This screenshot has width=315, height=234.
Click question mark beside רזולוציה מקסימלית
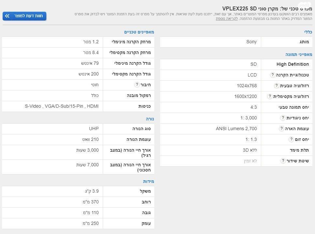270,97
